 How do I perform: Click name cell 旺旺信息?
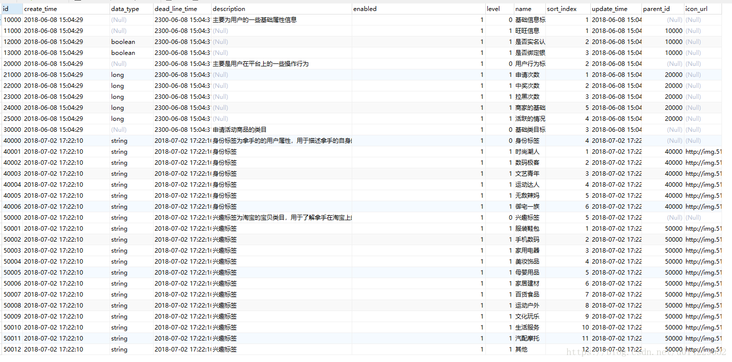530,31
